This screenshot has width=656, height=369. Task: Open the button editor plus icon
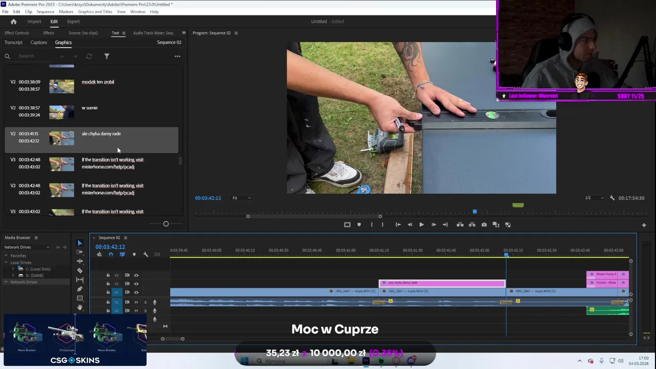tap(644, 225)
